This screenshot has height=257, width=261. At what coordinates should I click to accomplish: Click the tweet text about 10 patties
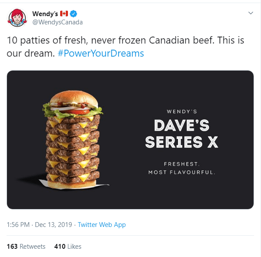pos(125,47)
